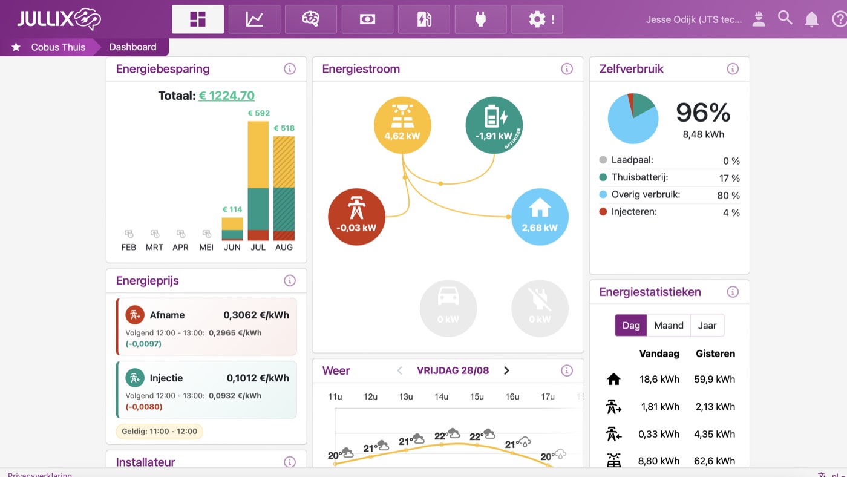Click the help question mark icon
The height and width of the screenshot is (477, 847).
click(839, 19)
